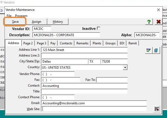Click the Vendor Phone field
The height and width of the screenshot is (118, 167).
point(58,74)
